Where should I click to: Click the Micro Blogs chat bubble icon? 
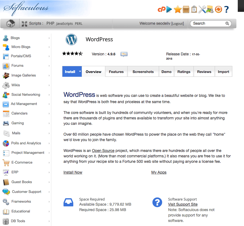[x=6, y=47]
